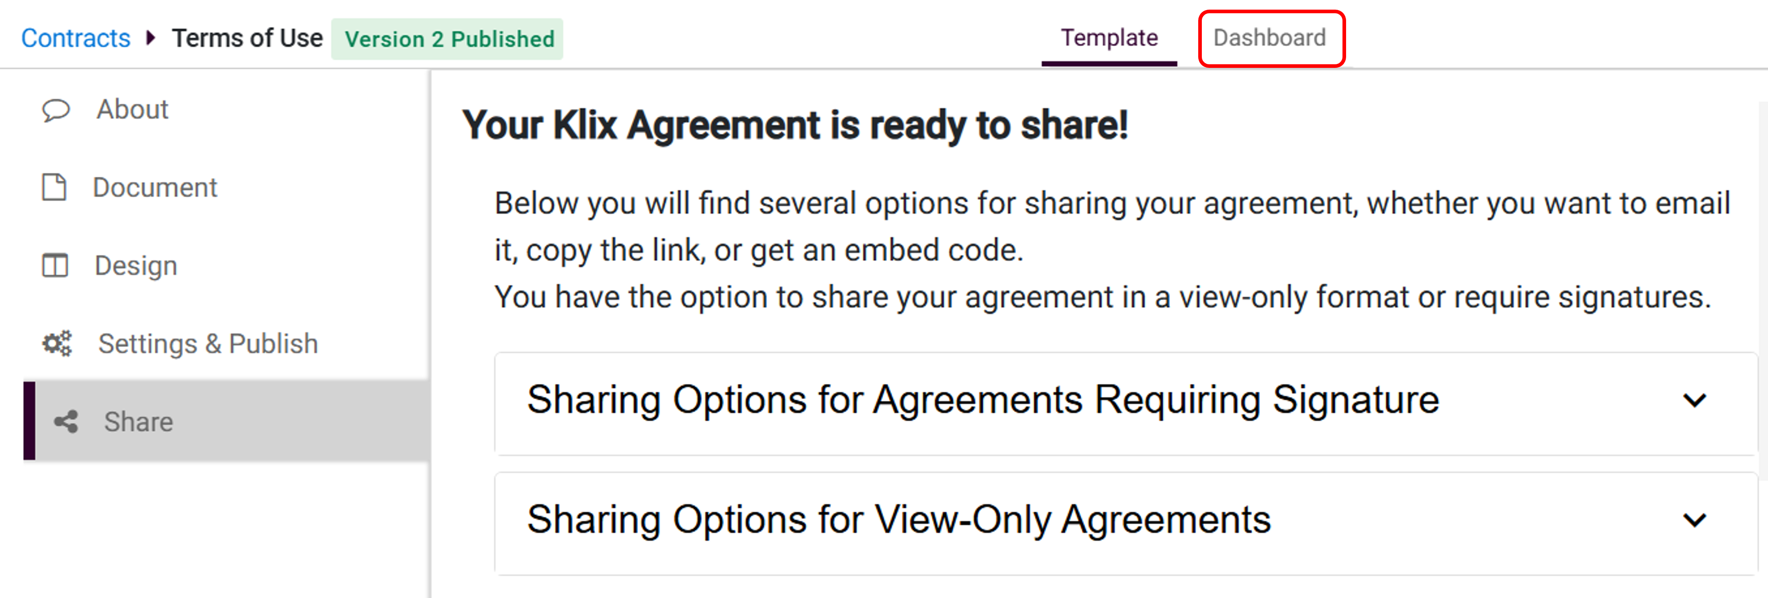The image size is (1768, 598).
Task: Go to Contracts breadcrumb link
Action: (x=76, y=39)
